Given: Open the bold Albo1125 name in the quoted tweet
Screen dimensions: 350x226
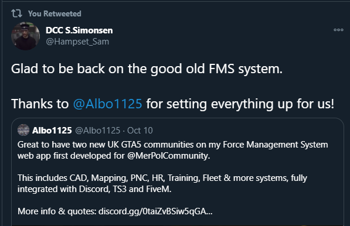Looking at the screenshot, I should click(x=52, y=131).
